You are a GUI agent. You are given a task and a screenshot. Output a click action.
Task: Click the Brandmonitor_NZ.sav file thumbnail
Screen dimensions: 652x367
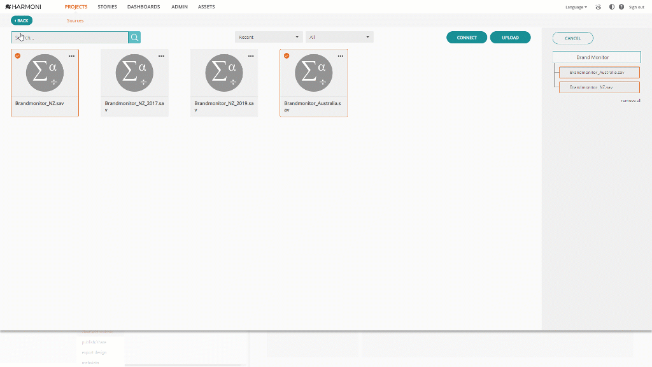(x=45, y=73)
